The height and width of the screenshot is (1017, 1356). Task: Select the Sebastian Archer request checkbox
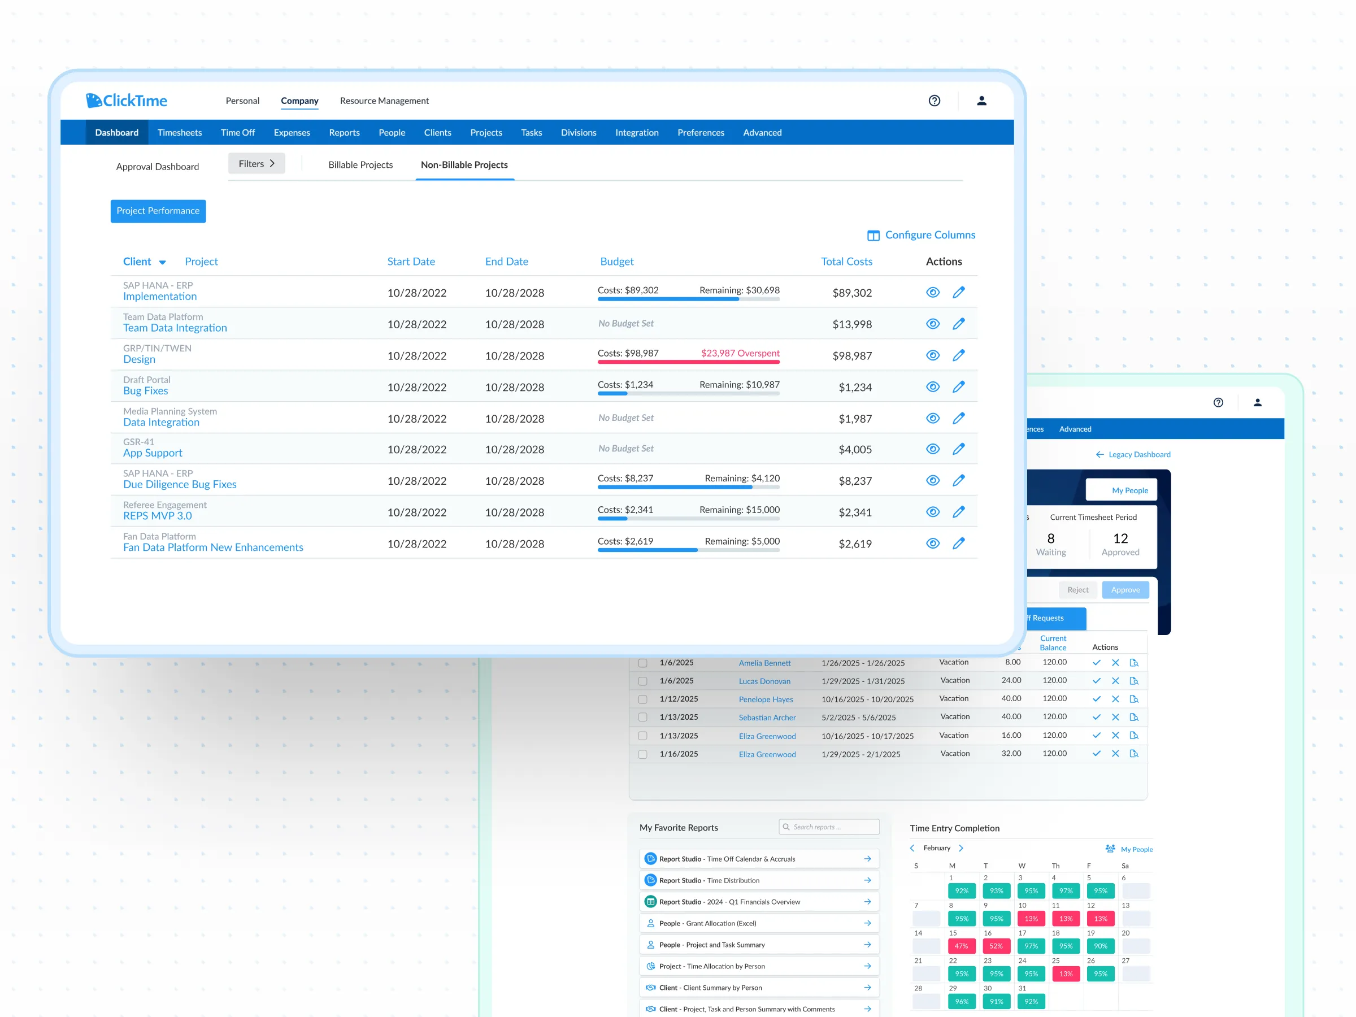[x=642, y=717]
